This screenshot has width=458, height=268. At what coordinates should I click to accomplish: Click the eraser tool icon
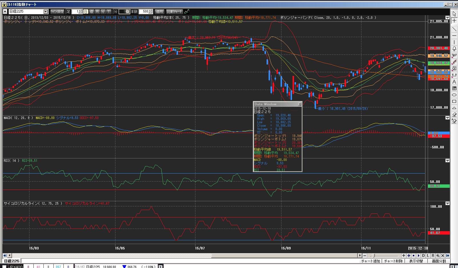pyautogui.click(x=454, y=114)
